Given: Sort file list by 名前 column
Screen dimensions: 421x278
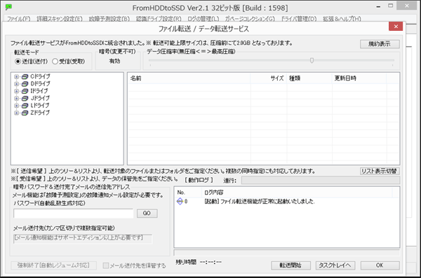Looking at the screenshot, I should [x=189, y=78].
